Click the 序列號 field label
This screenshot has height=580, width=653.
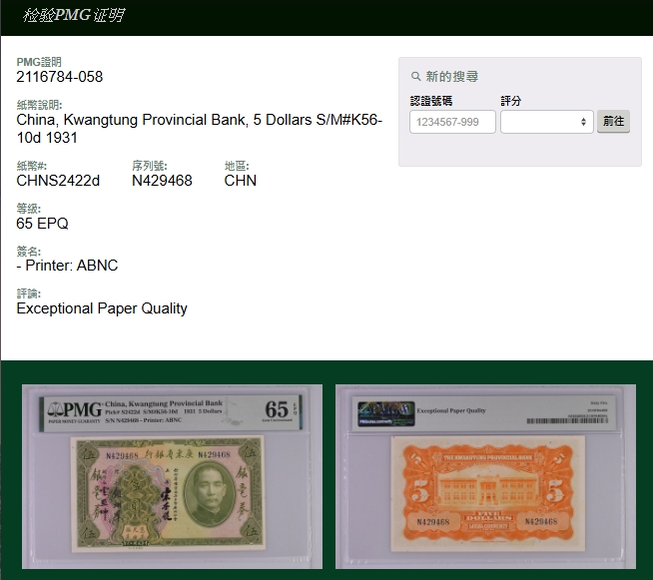(150, 166)
